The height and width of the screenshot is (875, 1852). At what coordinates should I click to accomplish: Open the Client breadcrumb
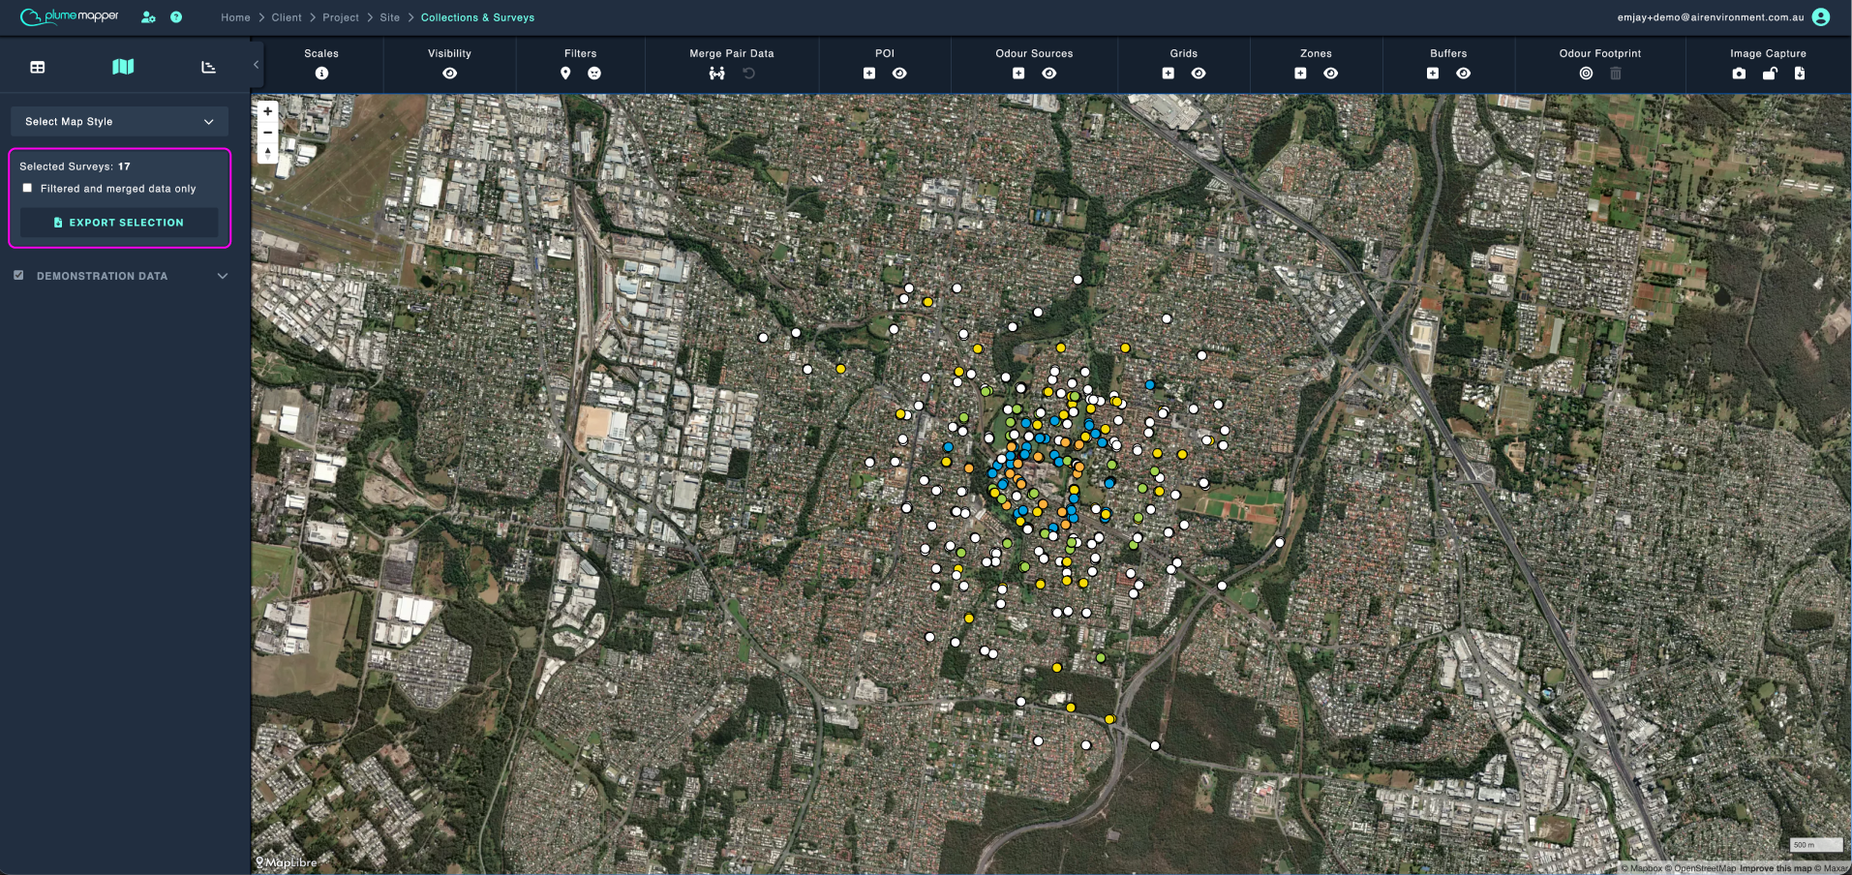pos(287,17)
